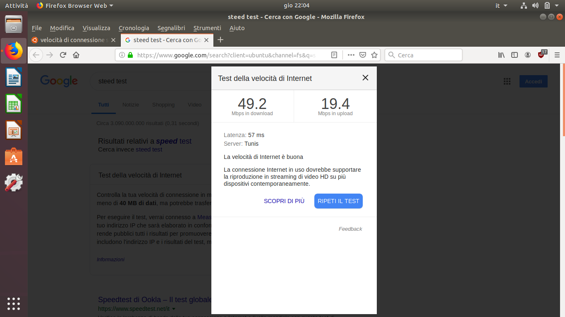Reload the current page
The image size is (565, 317).
[x=63, y=55]
